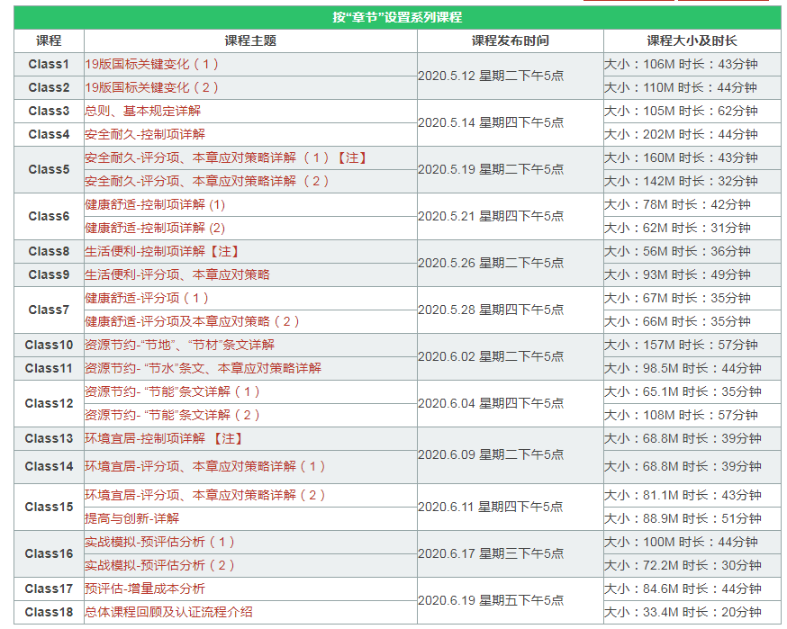
Task: Click date 2020.5.14 星期四下午5点
Action: pos(491,122)
